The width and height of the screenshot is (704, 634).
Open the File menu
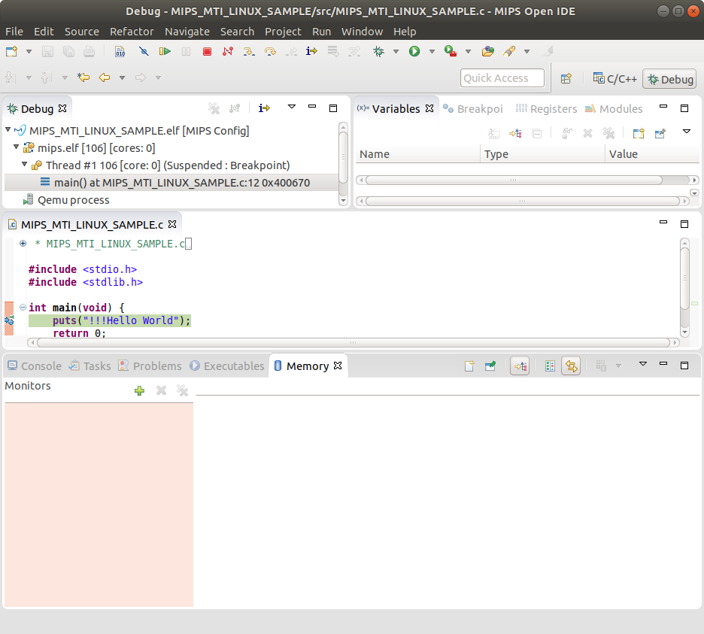14,32
